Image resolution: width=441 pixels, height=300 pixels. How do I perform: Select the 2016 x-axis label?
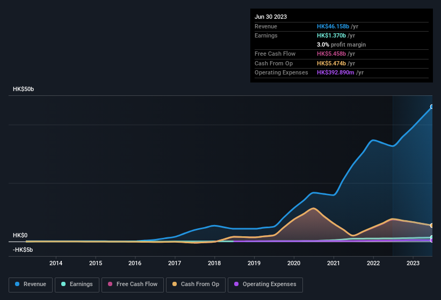(135, 263)
